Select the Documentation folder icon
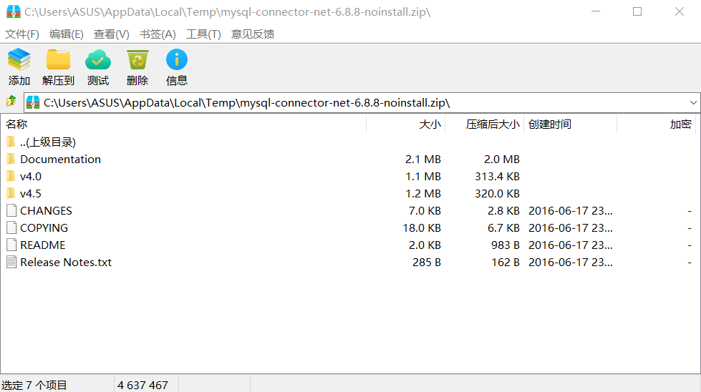 (11, 159)
